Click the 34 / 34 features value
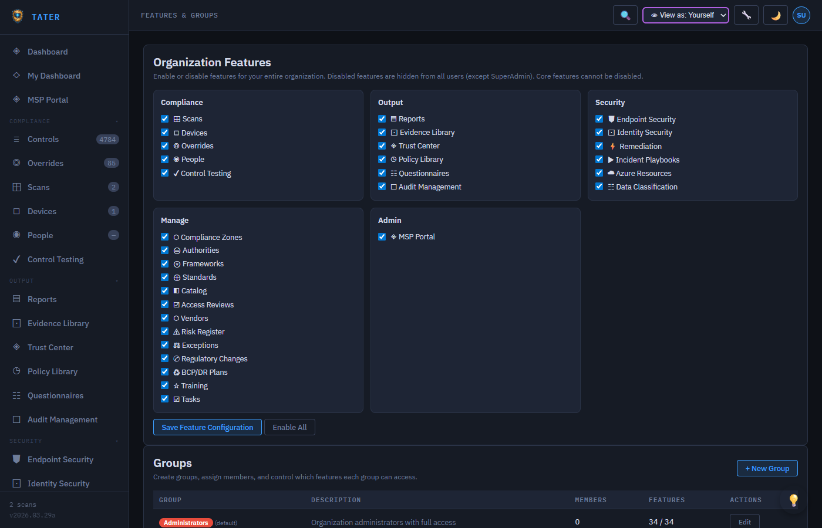Image resolution: width=822 pixels, height=528 pixels. pyautogui.click(x=661, y=522)
